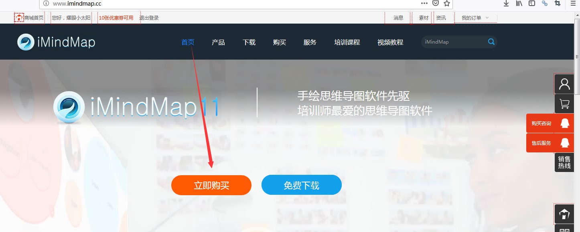Click the blue search magnifier icon
The image size is (580, 232).
(x=491, y=42)
